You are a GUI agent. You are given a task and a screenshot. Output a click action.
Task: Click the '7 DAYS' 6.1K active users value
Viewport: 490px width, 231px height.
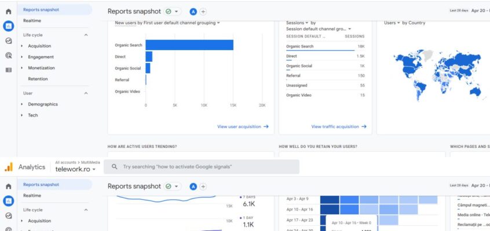coord(248,204)
